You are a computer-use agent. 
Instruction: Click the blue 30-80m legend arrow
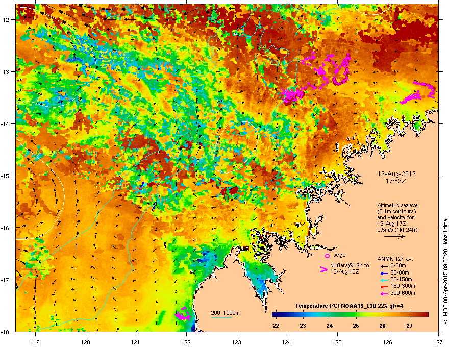pyautogui.click(x=383, y=273)
